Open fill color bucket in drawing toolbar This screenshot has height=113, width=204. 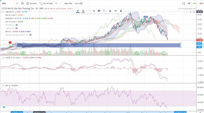click(83, 11)
